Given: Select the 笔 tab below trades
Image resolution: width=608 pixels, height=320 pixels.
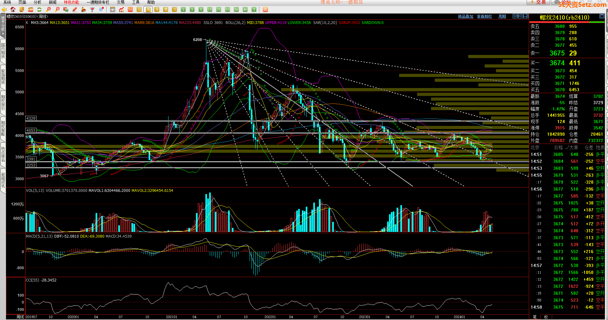Looking at the screenshot, I should 534,317.
